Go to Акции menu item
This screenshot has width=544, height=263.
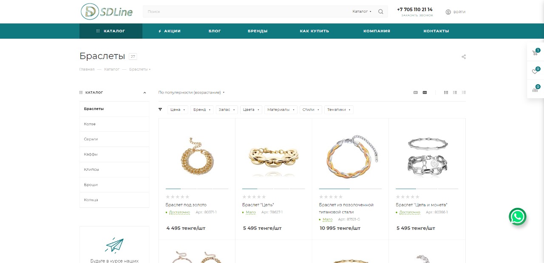pyautogui.click(x=170, y=31)
